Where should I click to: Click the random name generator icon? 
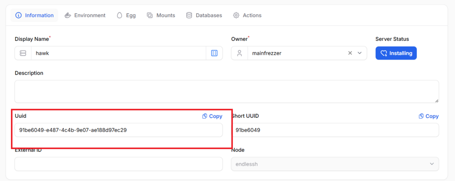(x=214, y=53)
